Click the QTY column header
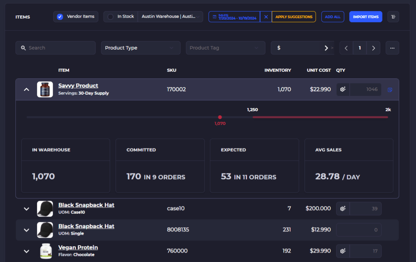 (341, 71)
